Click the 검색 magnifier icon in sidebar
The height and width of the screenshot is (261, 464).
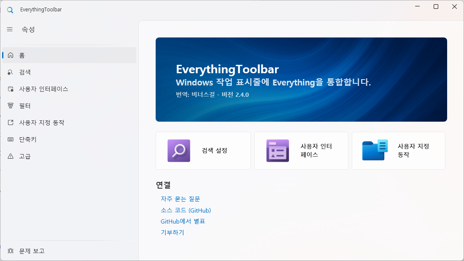11,72
